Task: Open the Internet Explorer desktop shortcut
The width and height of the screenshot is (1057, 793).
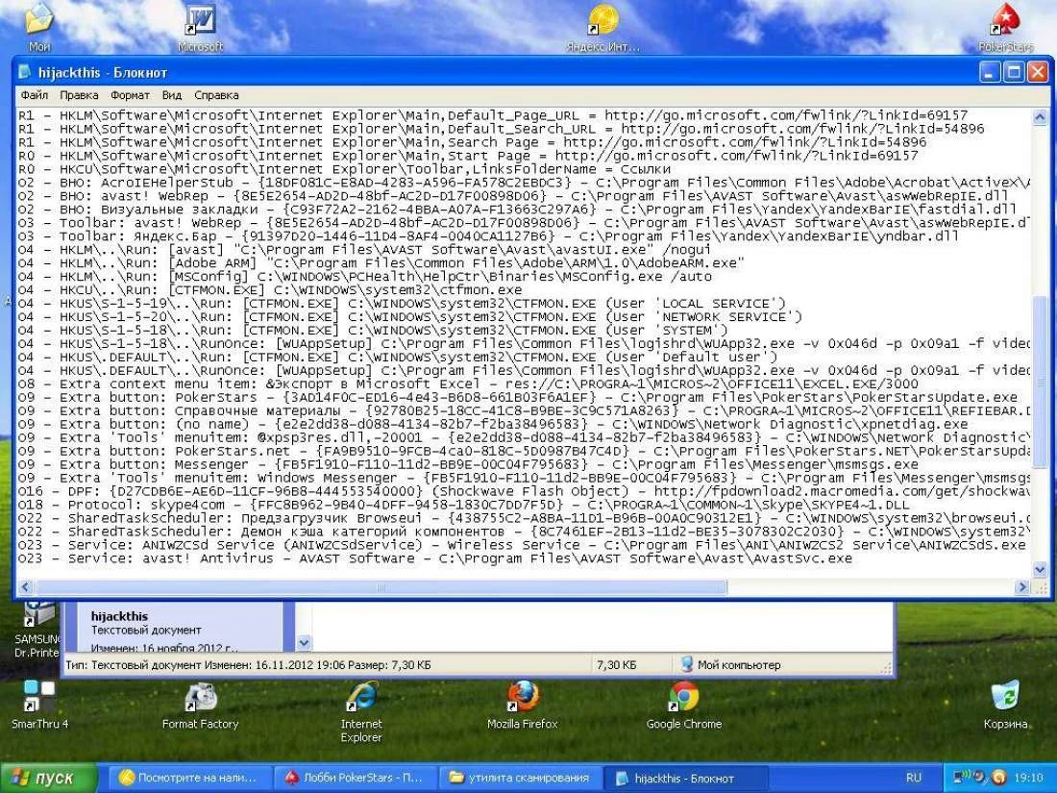Action: click(x=361, y=711)
